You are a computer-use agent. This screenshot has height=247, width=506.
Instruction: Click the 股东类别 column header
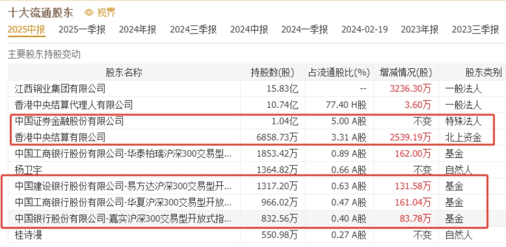[483, 73]
